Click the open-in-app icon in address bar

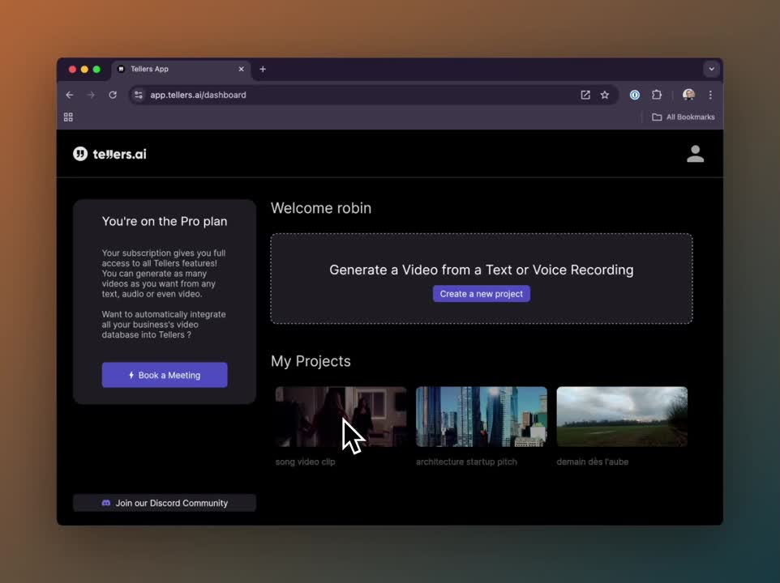(585, 95)
